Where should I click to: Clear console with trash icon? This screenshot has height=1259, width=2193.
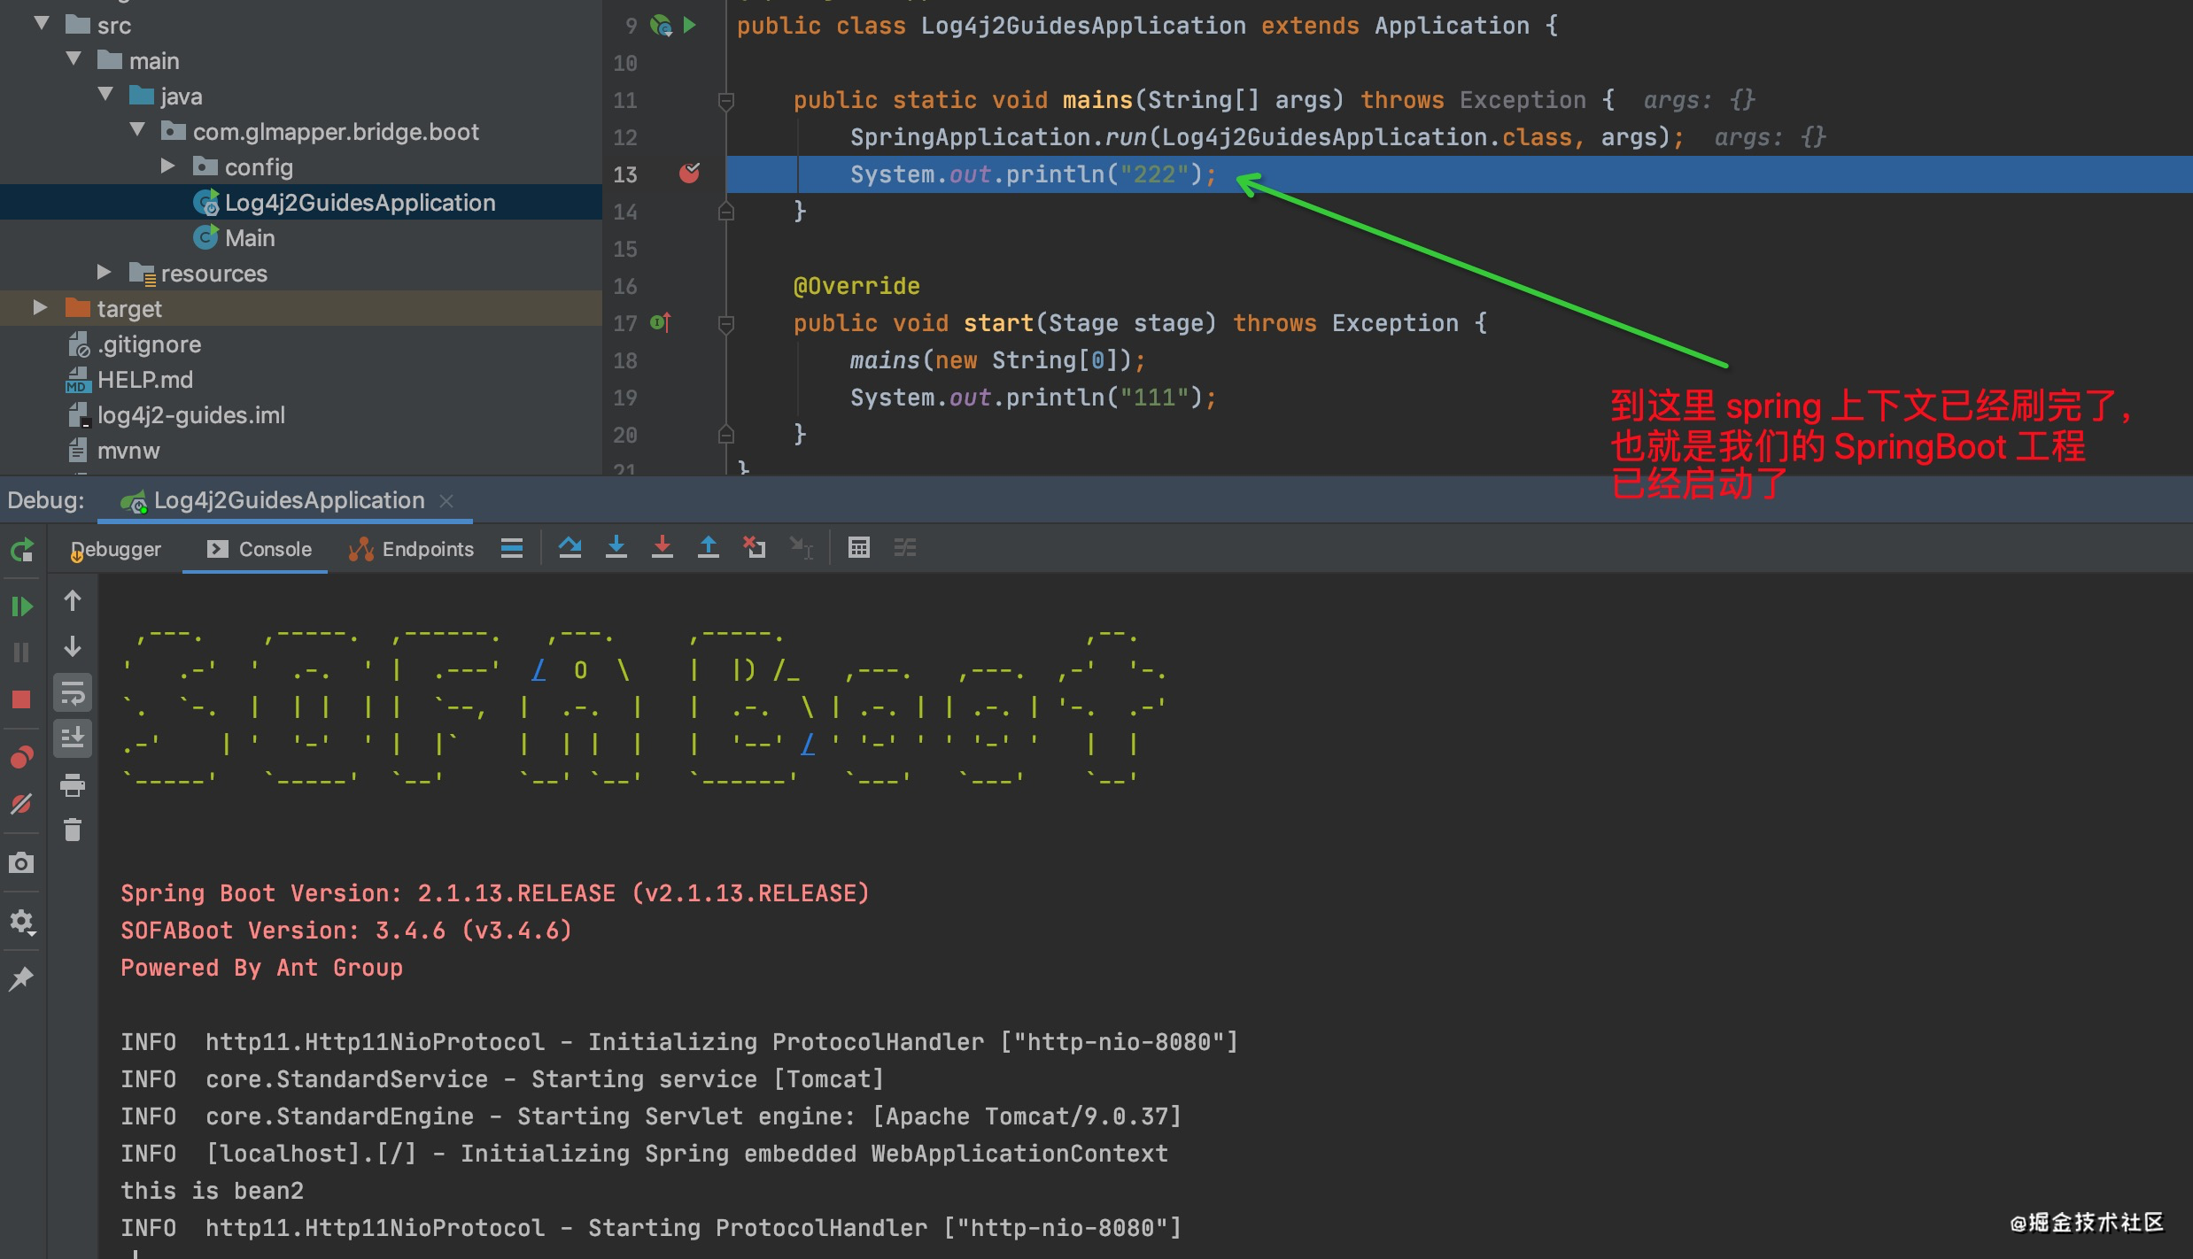tap(73, 830)
